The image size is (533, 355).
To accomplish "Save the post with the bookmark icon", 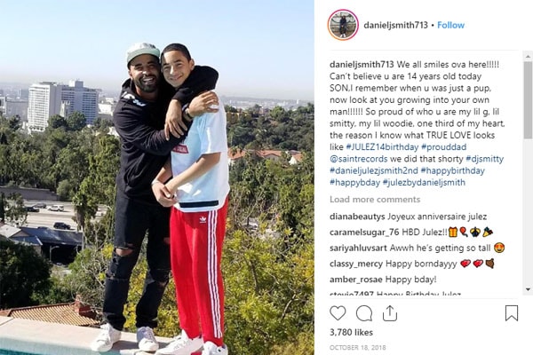I will click(x=512, y=313).
